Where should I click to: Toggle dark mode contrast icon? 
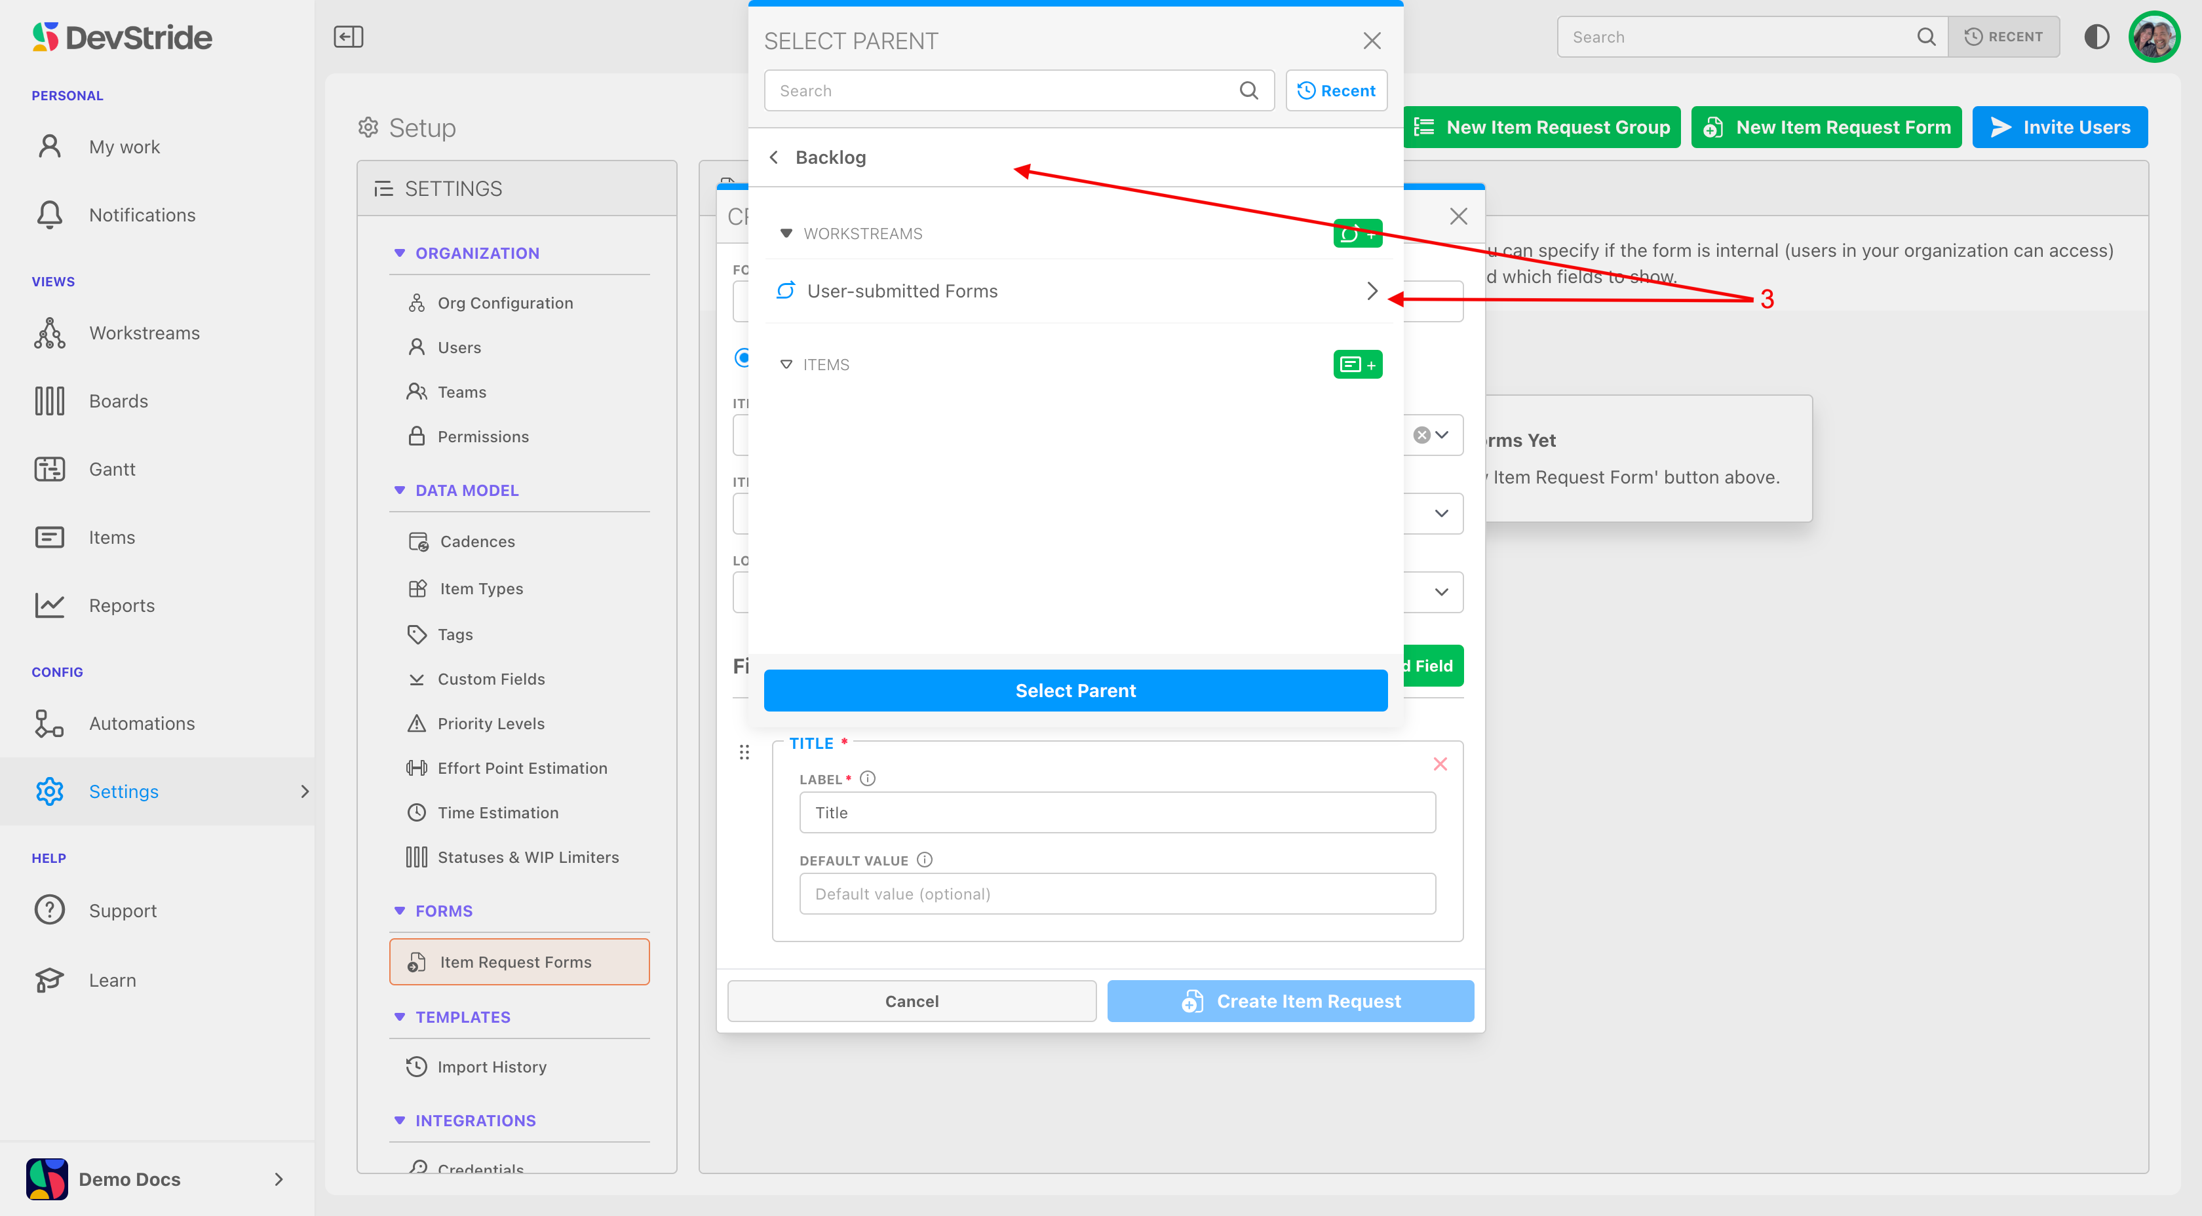point(2096,37)
